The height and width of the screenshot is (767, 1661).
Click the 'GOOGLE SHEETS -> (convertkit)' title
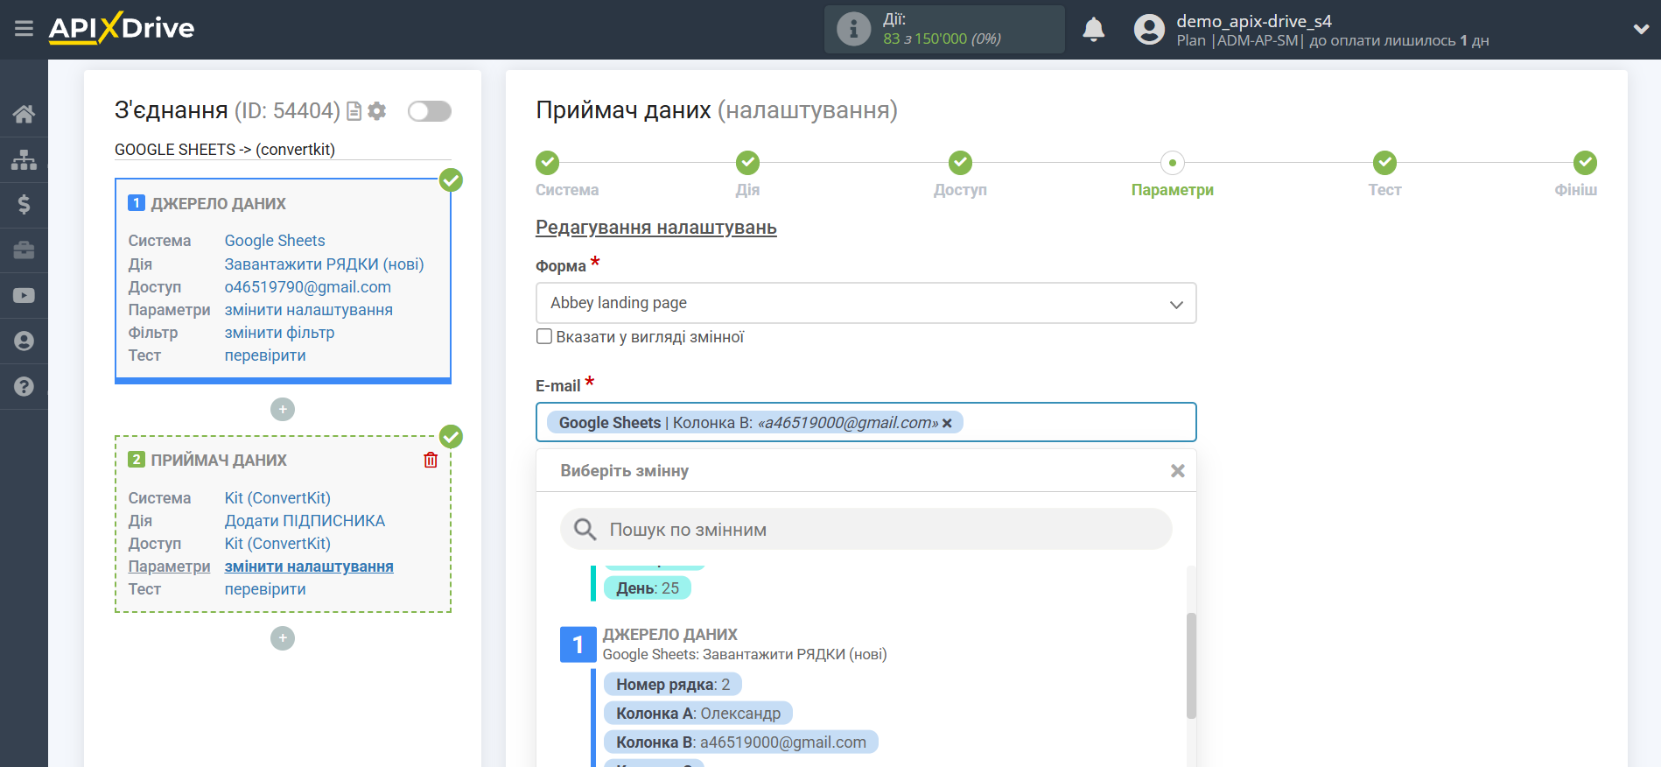[225, 150]
